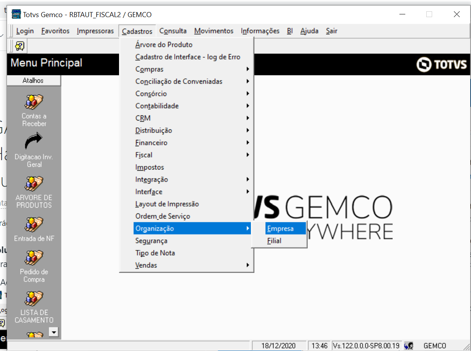The width and height of the screenshot is (471, 351).
Task: Open the Ajuda menu
Action: (309, 31)
